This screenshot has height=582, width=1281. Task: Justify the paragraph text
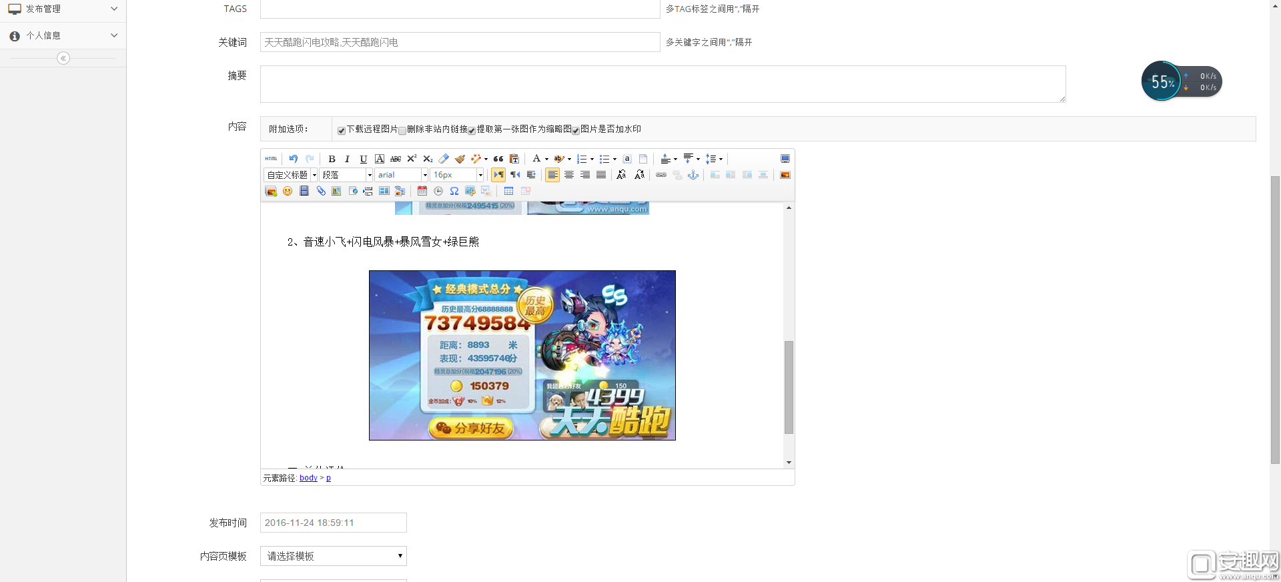(601, 175)
